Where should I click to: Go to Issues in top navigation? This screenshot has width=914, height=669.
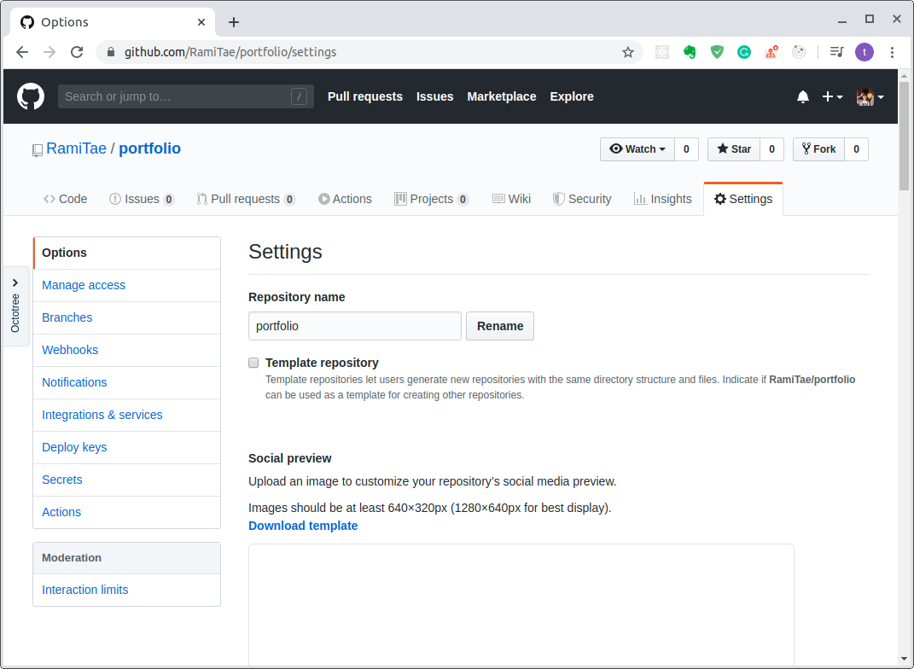pyautogui.click(x=435, y=96)
